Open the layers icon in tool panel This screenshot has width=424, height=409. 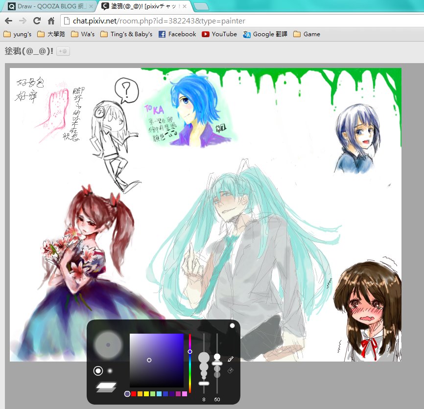pos(106,387)
